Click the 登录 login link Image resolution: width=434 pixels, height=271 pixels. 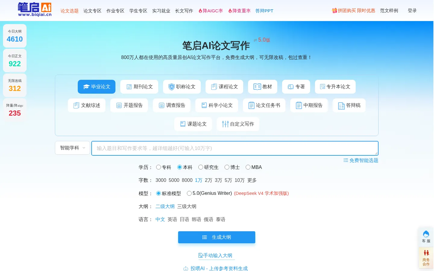coord(412,11)
